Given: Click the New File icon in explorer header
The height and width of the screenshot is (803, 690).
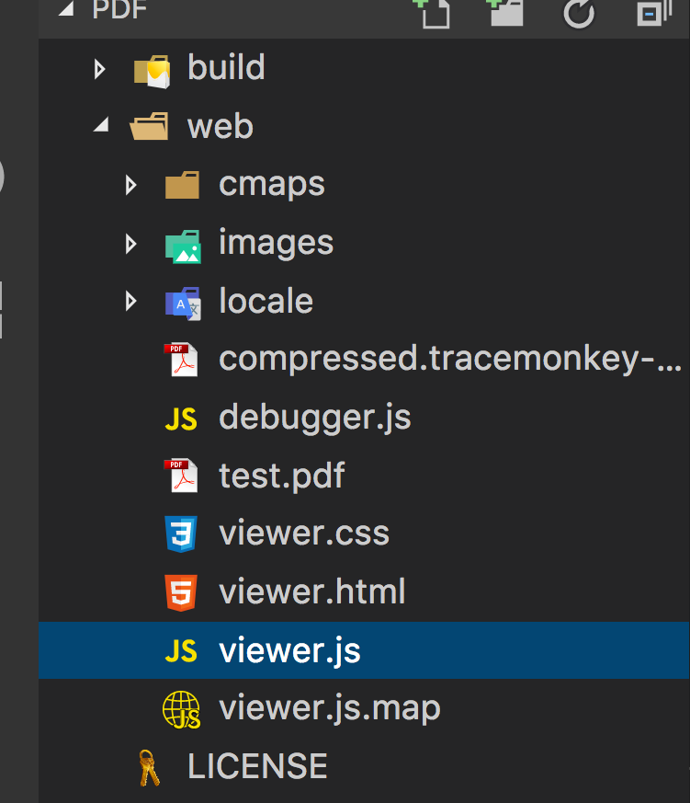Looking at the screenshot, I should [431, 13].
